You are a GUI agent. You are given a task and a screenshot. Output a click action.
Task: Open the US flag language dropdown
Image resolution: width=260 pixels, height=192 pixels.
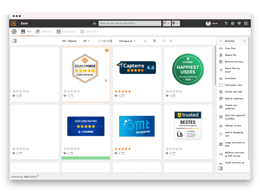[167, 23]
